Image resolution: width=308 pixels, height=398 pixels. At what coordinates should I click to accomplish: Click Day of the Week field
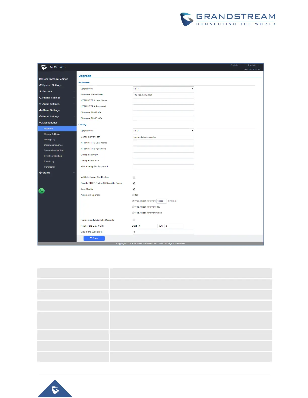(x=163, y=232)
